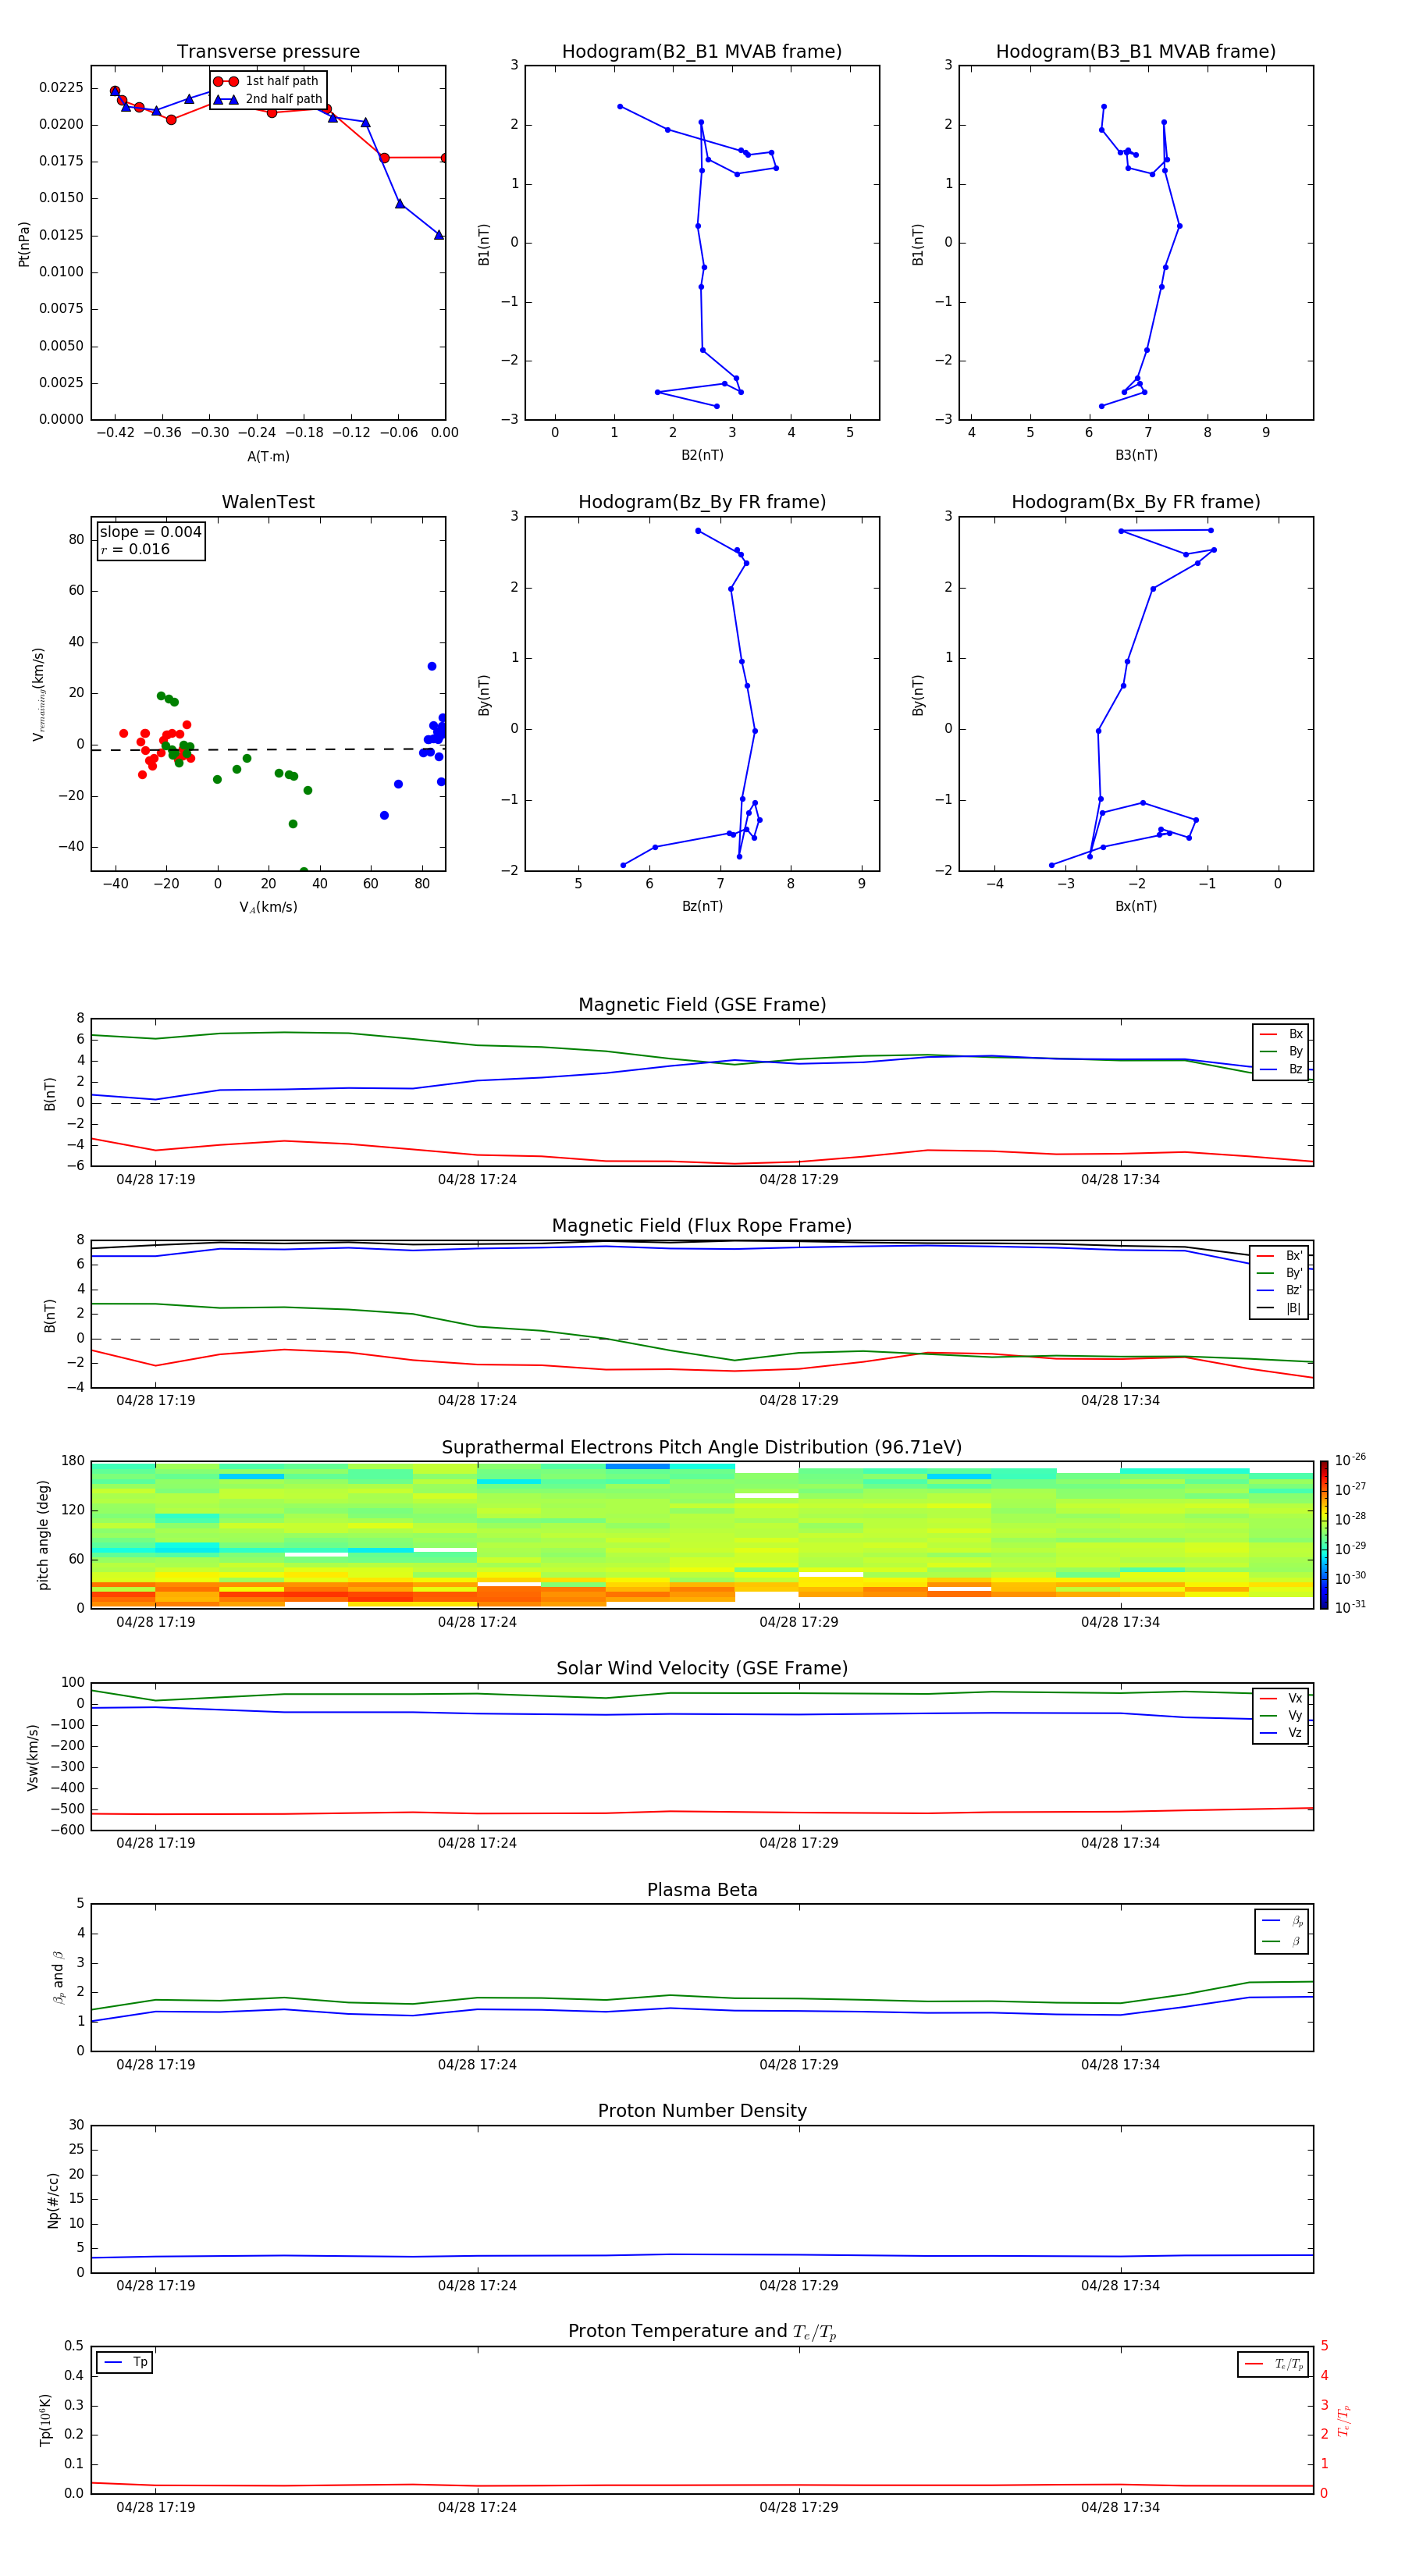Select the 'Bz' legend entry in GSE plot
This screenshot has width=1405, height=2576.
[1281, 1070]
